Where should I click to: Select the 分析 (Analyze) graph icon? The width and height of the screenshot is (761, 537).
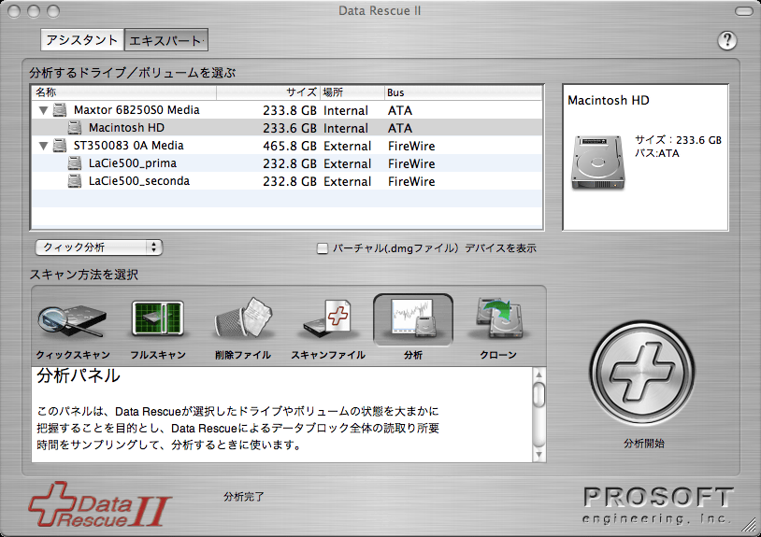(x=413, y=318)
